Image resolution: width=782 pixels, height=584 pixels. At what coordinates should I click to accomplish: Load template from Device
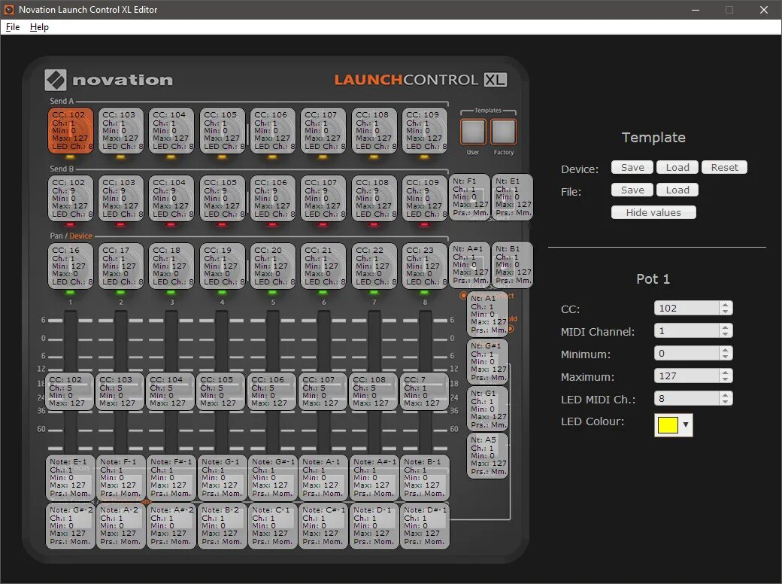tap(677, 167)
